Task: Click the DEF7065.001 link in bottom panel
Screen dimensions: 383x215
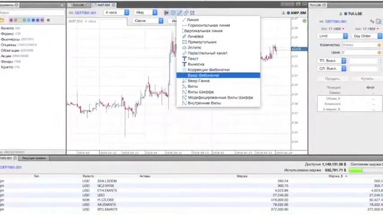Action: point(11,167)
